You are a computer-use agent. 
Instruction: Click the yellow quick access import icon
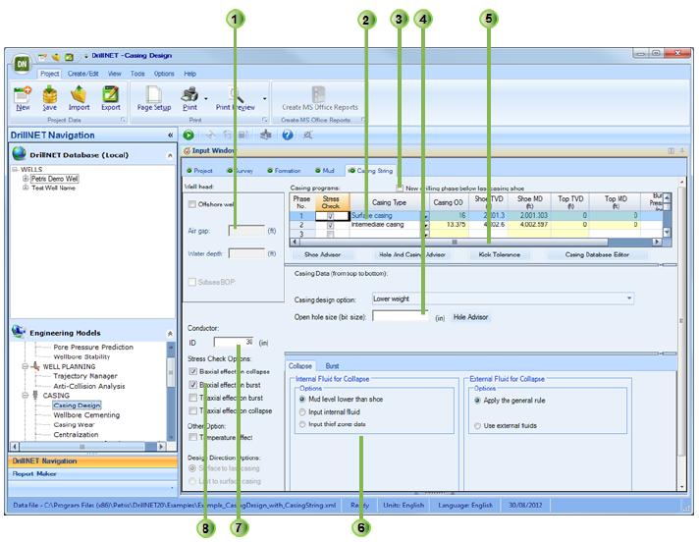(56, 57)
